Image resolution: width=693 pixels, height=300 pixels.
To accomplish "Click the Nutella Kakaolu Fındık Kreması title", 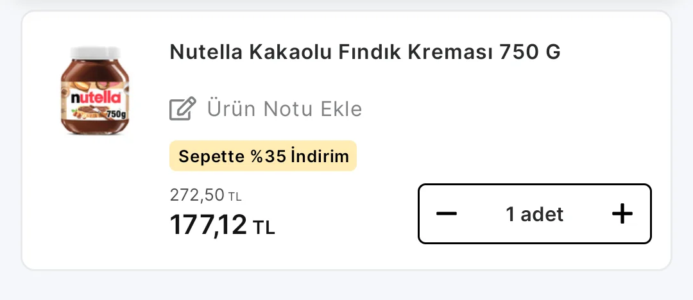I will [x=364, y=53].
